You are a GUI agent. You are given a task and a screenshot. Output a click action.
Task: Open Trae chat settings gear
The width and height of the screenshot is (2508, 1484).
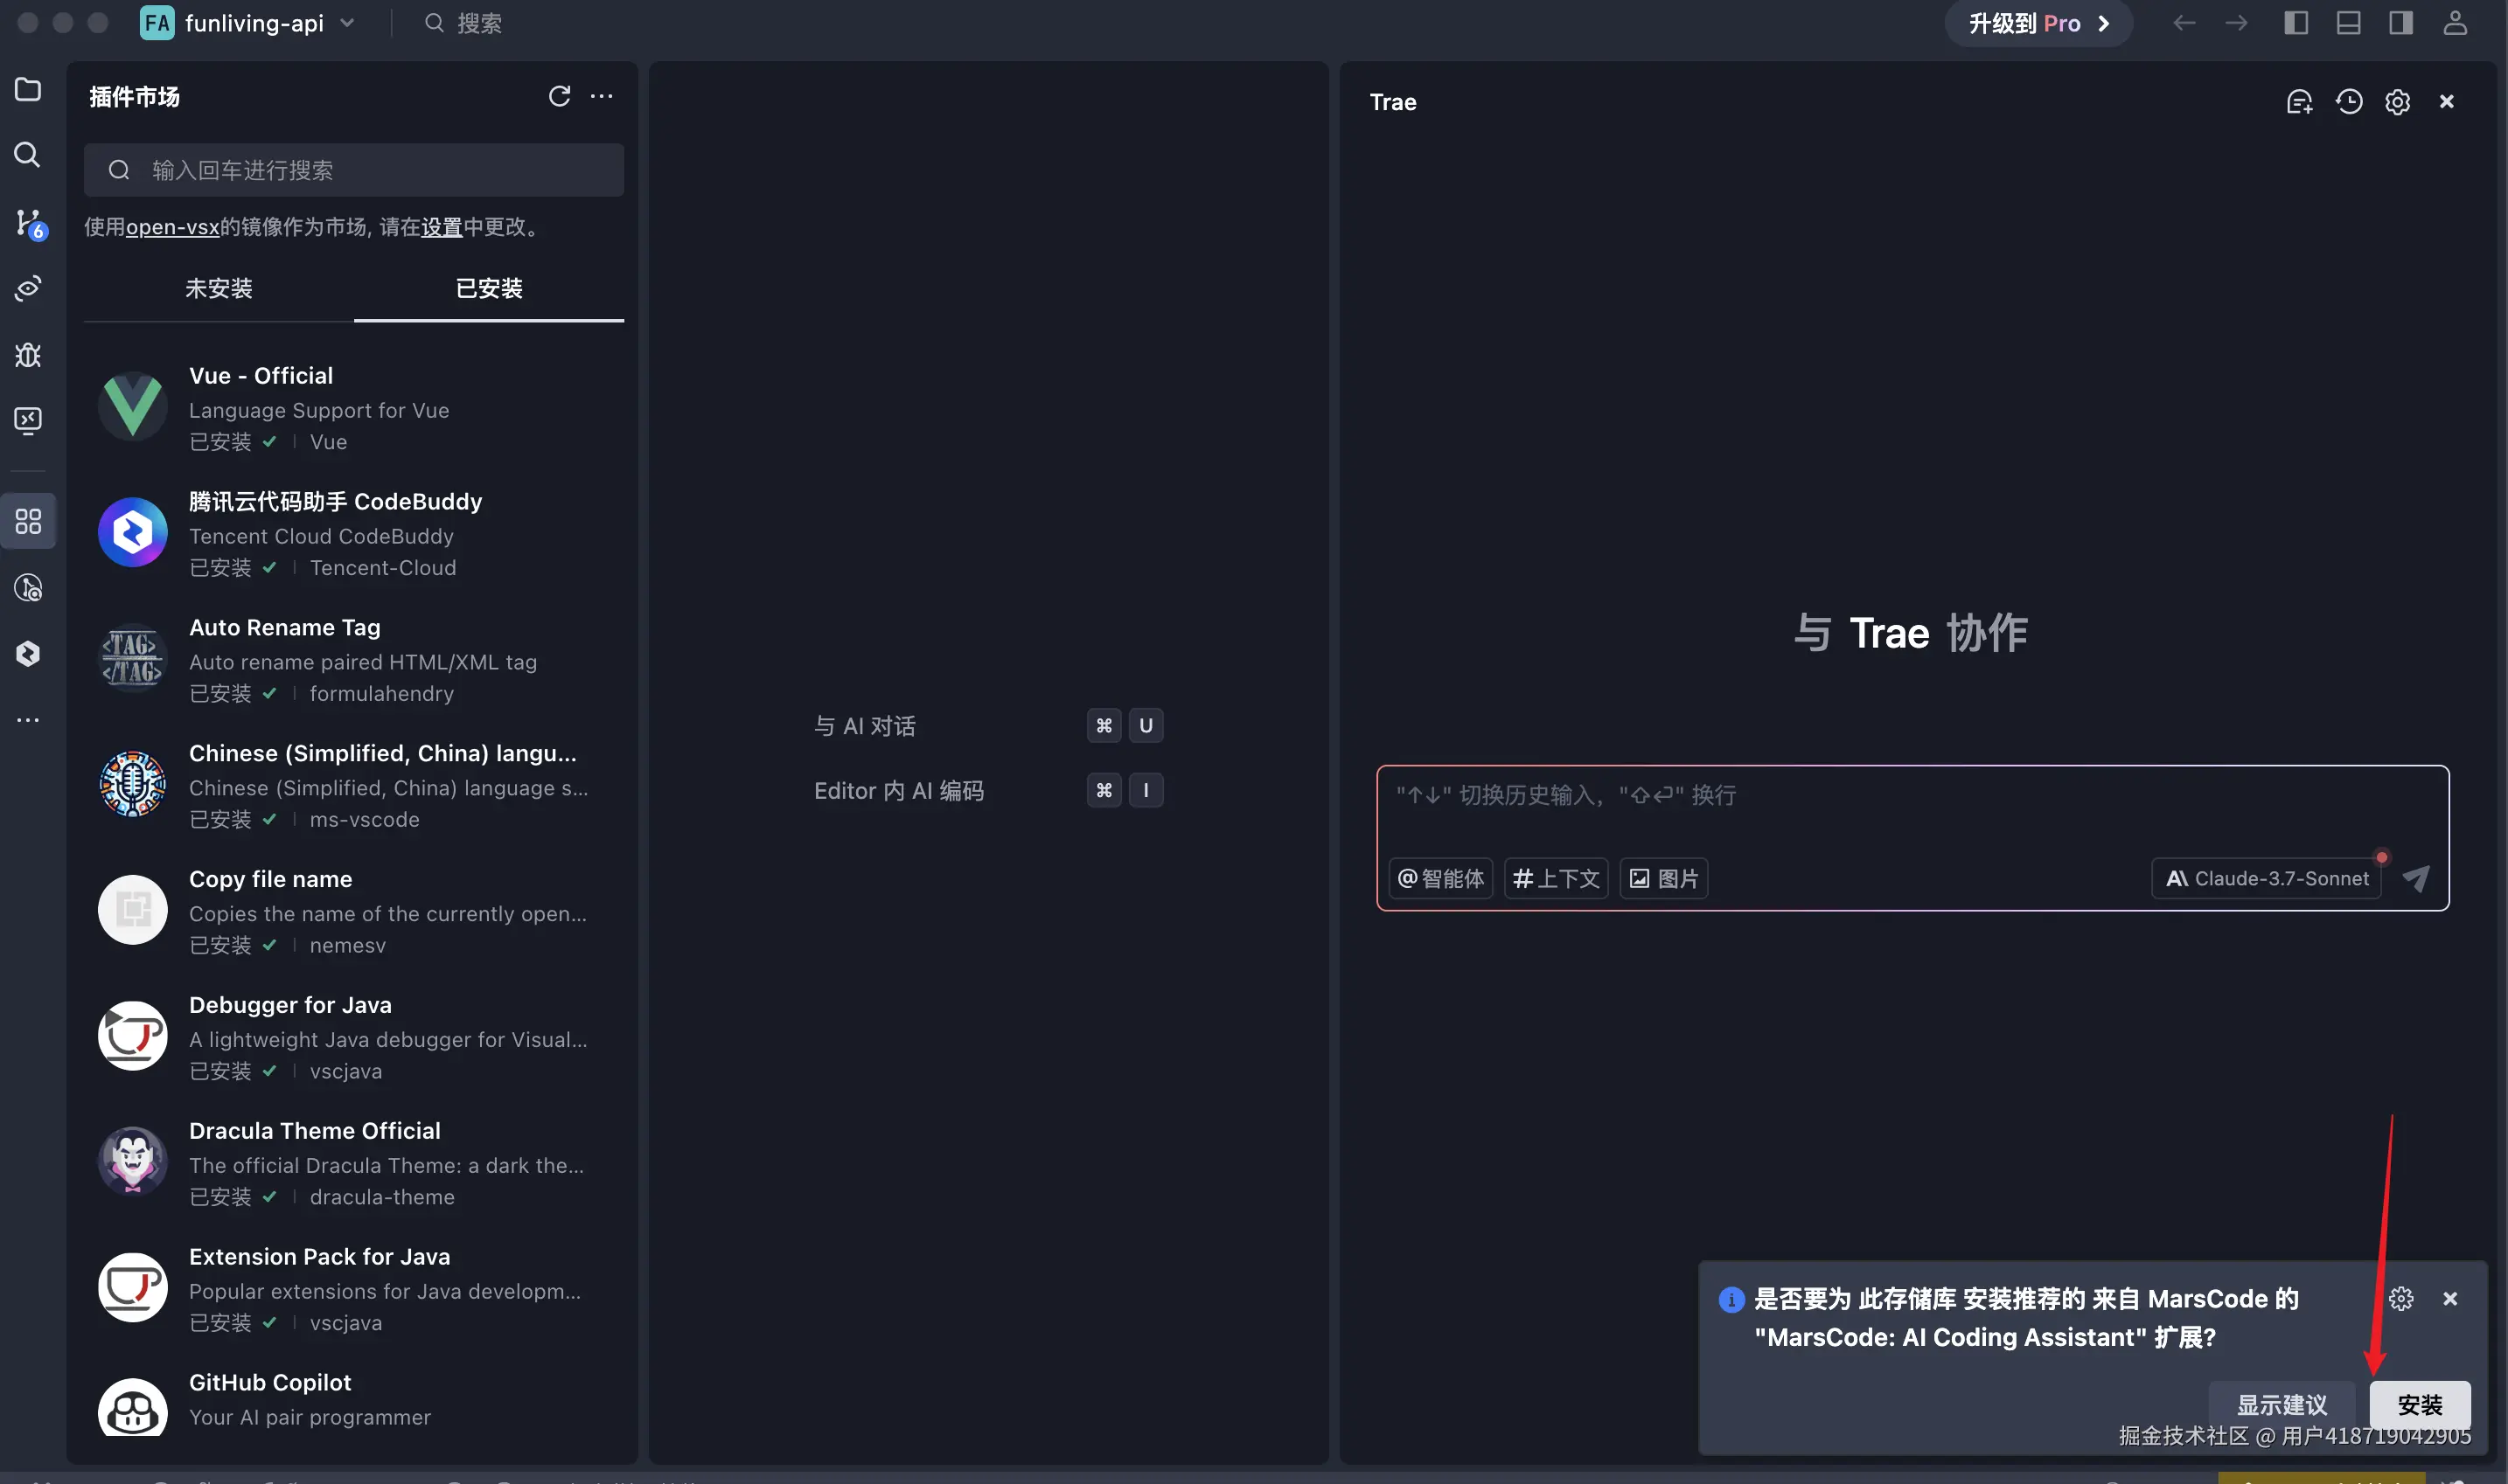(2398, 101)
